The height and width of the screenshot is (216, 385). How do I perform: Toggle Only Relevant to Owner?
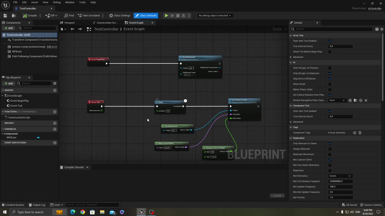(x=330, y=143)
